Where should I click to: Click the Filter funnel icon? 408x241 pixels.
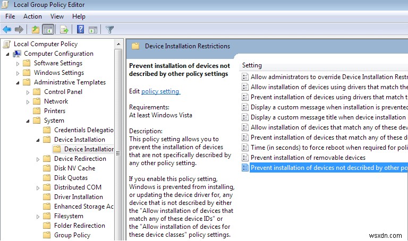[x=109, y=29]
